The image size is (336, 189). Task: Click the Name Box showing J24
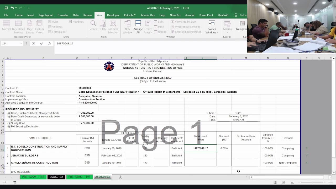[x=10, y=44]
